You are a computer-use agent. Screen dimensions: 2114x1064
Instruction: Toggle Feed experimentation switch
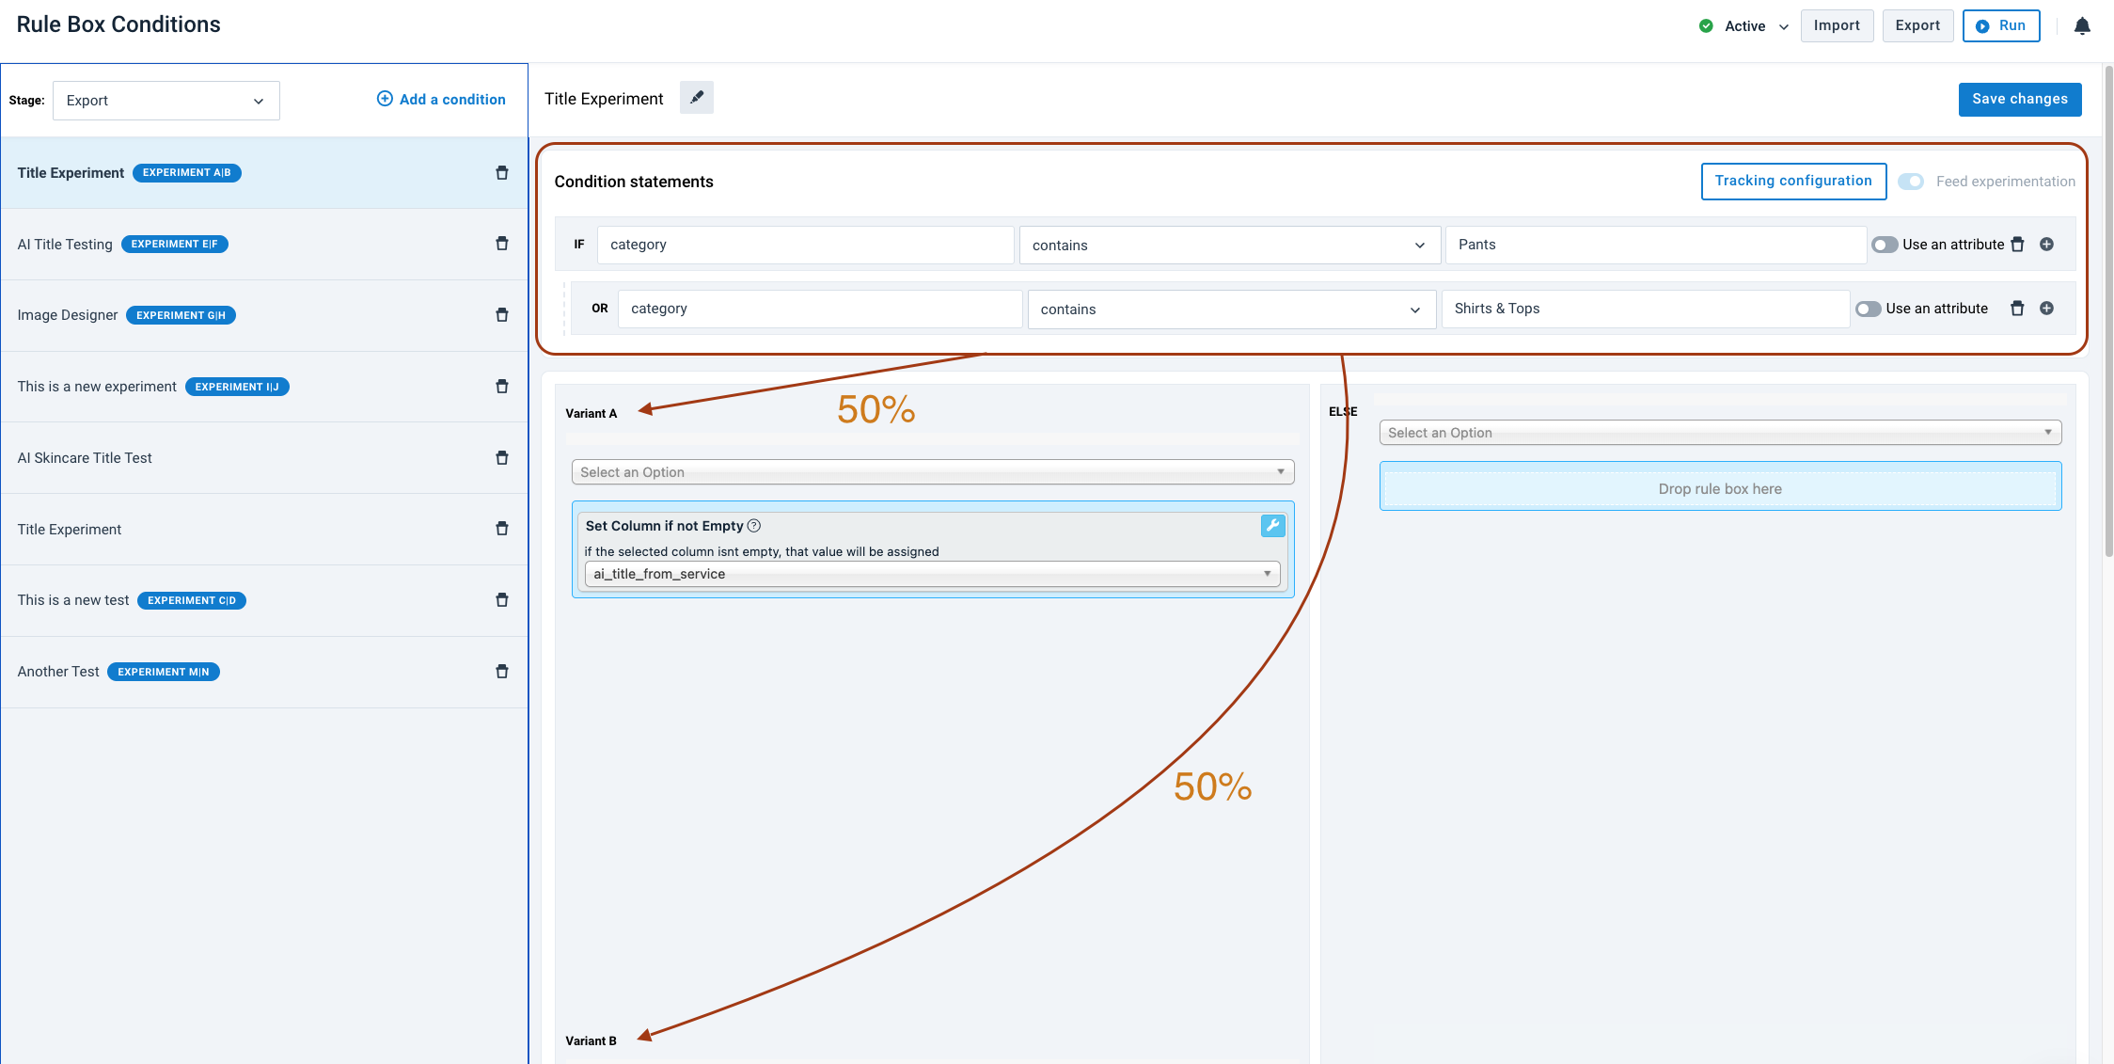coord(1911,182)
